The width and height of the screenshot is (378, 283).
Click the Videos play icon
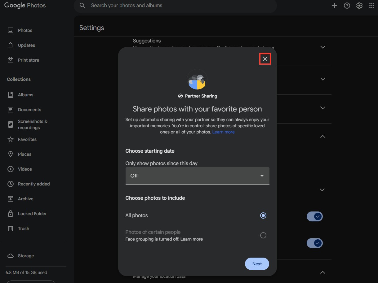pyautogui.click(x=11, y=169)
